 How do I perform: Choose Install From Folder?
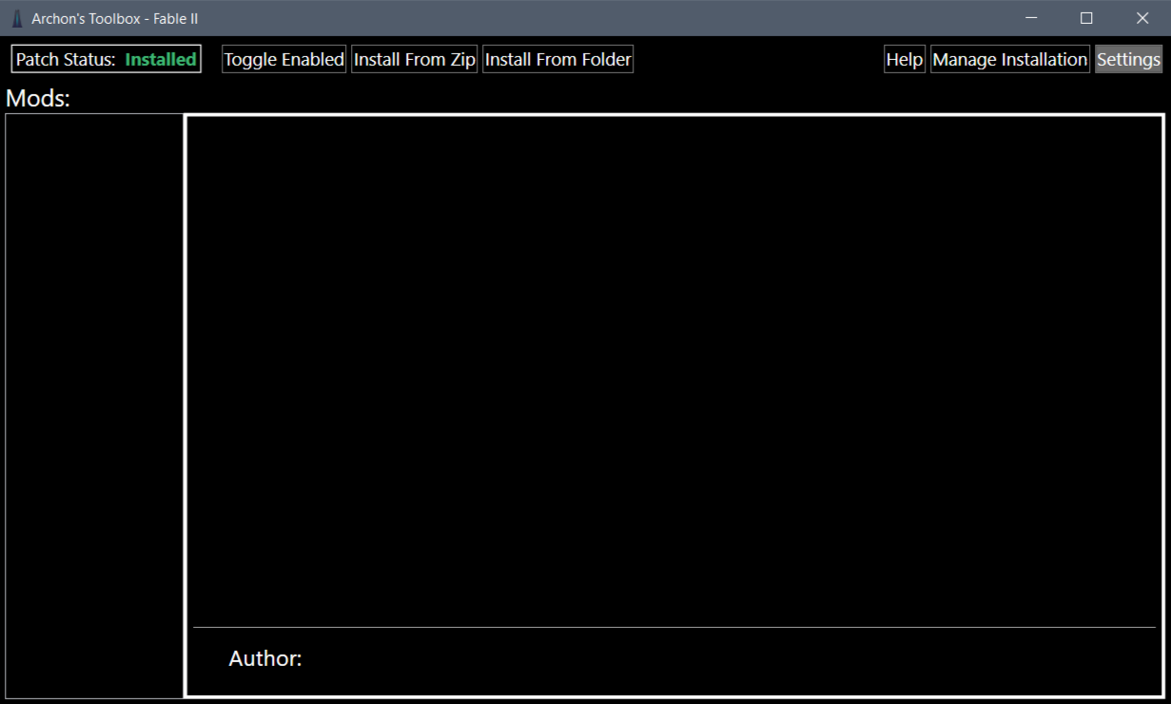pyautogui.click(x=557, y=59)
